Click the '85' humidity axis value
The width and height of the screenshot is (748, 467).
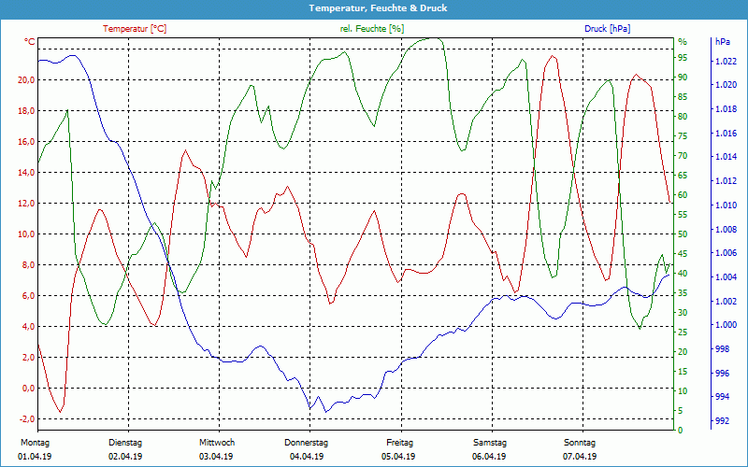[x=683, y=97]
